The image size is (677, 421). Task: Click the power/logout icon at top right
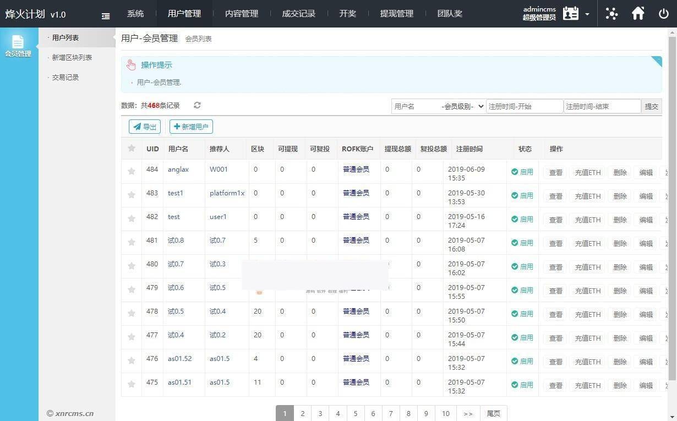[664, 13]
